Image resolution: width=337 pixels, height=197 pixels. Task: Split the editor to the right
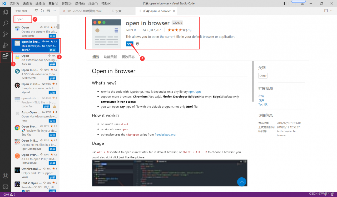coord(326,11)
